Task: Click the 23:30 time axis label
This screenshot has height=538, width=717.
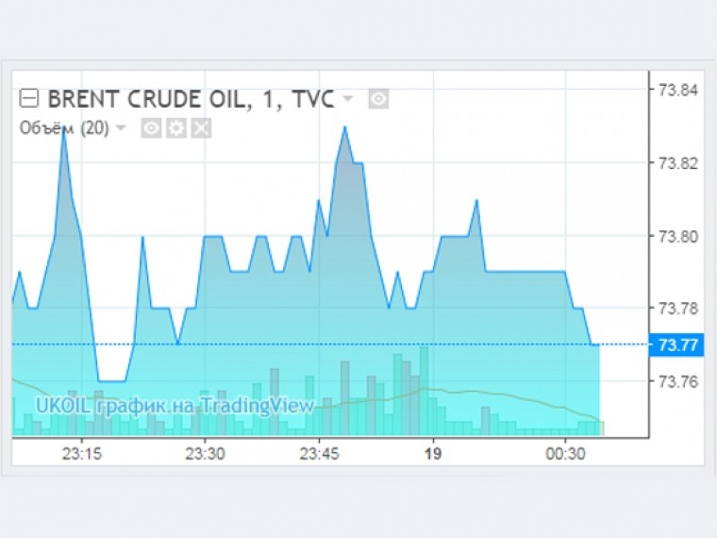Action: pyautogui.click(x=205, y=454)
